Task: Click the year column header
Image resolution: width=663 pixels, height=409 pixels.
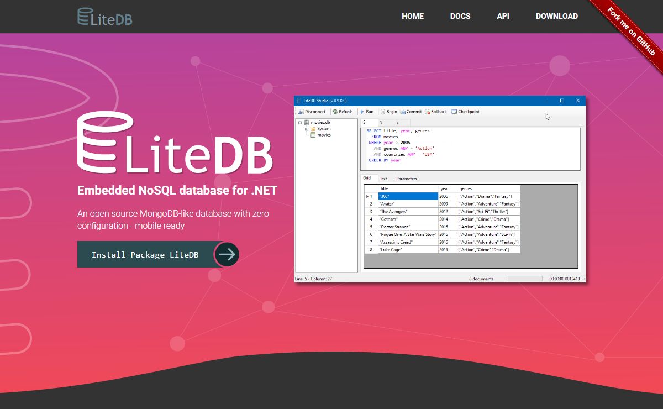Action: (x=448, y=188)
